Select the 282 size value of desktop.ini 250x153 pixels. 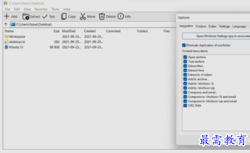coord(56,42)
